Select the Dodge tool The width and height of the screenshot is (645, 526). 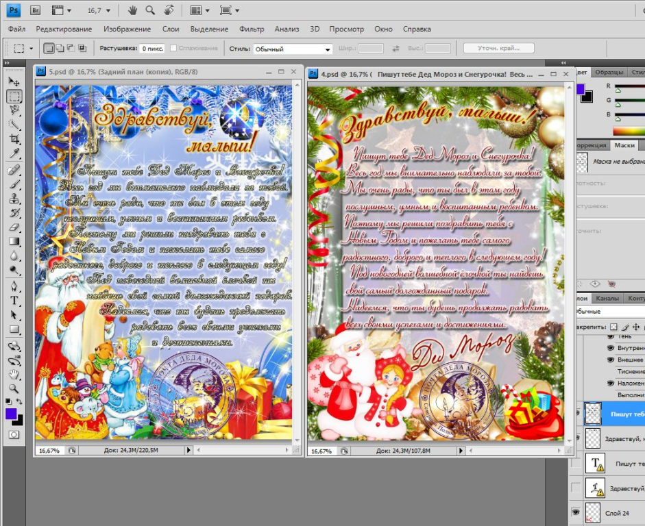[14, 271]
